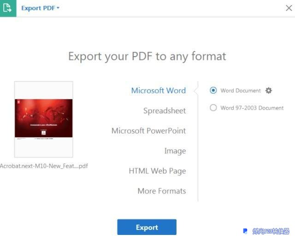Click the Word Document label text
This screenshot has height=240, width=295.
(x=241, y=90)
